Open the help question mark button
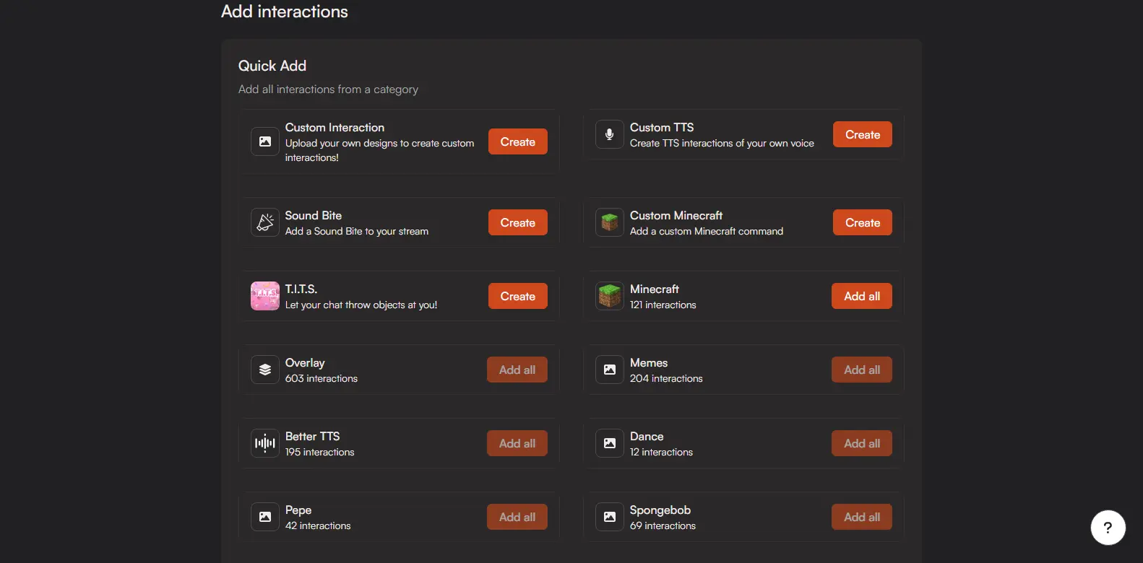The width and height of the screenshot is (1143, 563). point(1108,528)
